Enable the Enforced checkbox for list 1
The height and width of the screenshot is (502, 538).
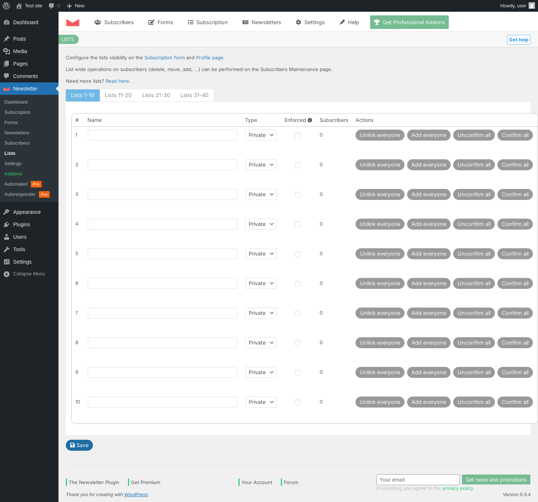(x=298, y=135)
